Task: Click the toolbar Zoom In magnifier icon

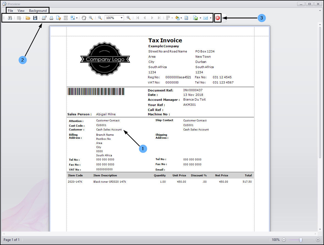Action: pyautogui.click(x=128, y=18)
